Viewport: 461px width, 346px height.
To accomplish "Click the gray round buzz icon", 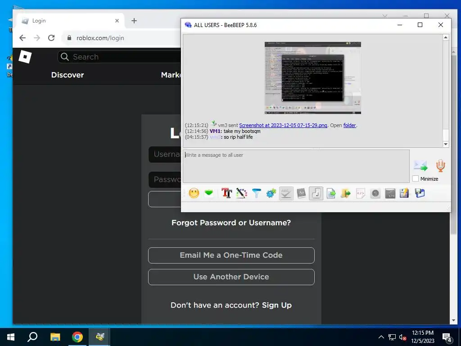I will pos(375,193).
